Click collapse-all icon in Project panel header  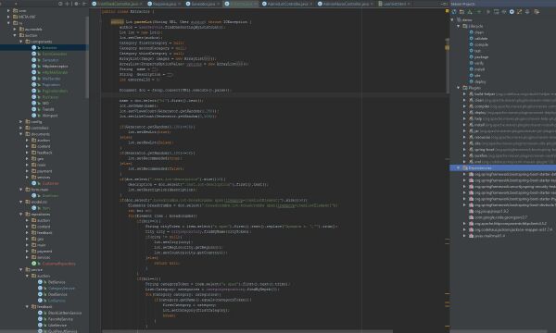click(68, 4)
